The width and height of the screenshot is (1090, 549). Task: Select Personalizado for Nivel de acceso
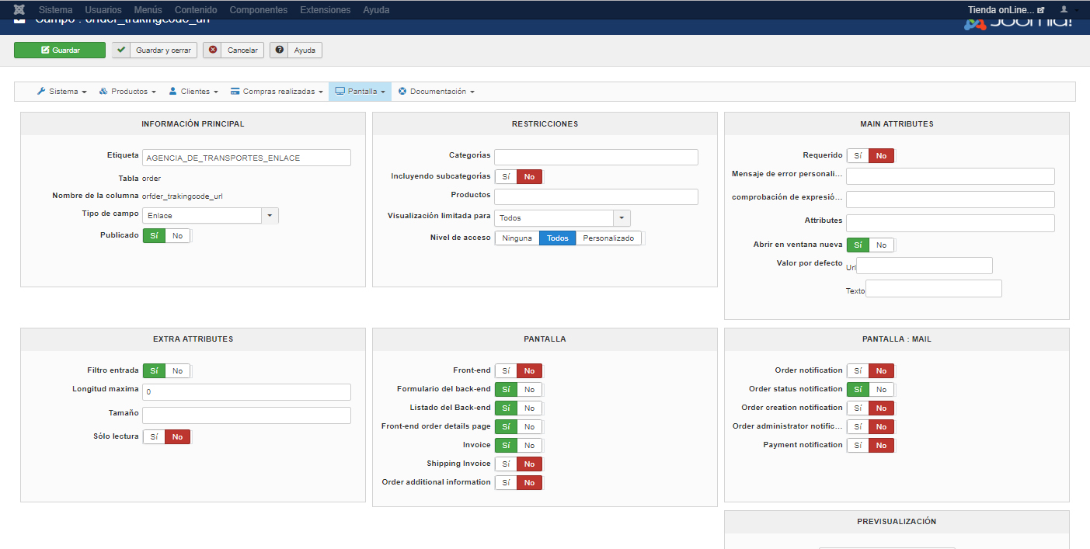pyautogui.click(x=609, y=238)
